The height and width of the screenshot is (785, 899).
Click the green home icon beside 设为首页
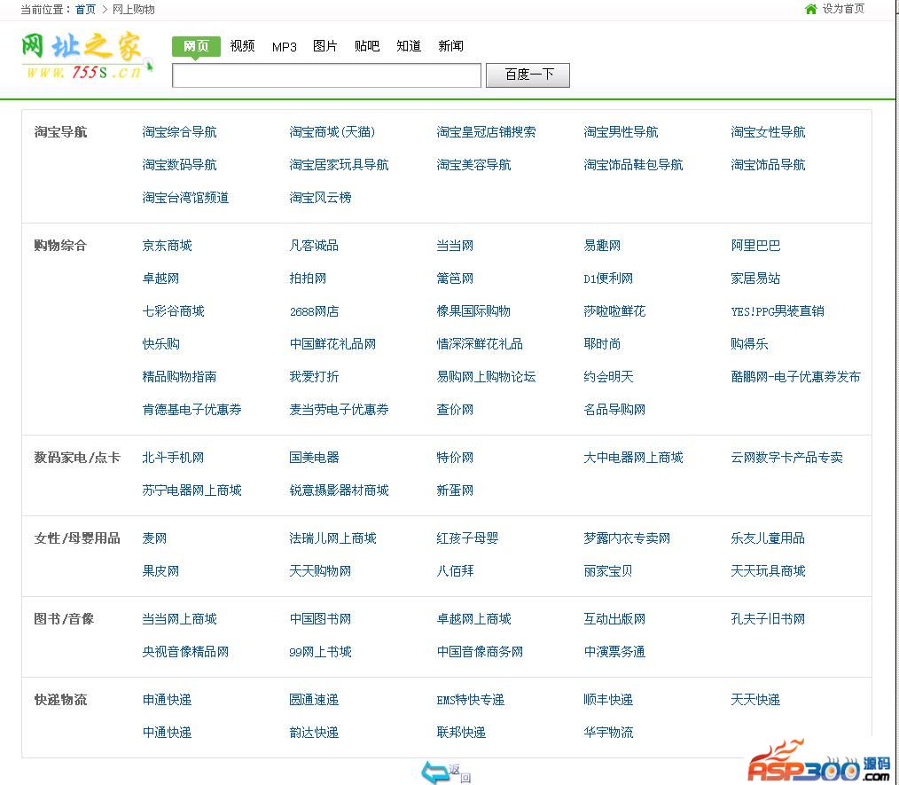click(810, 9)
